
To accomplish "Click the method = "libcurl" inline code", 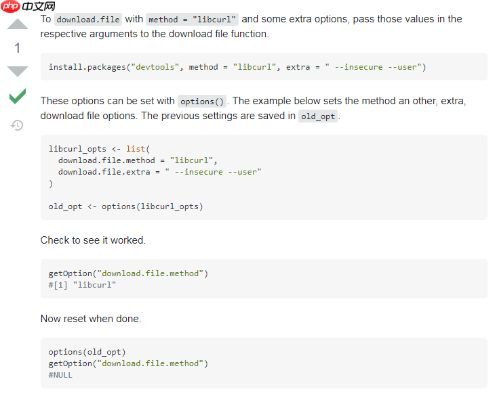I will click(192, 20).
